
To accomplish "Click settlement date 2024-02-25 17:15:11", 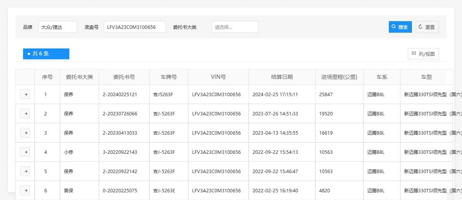I will 275,95.
